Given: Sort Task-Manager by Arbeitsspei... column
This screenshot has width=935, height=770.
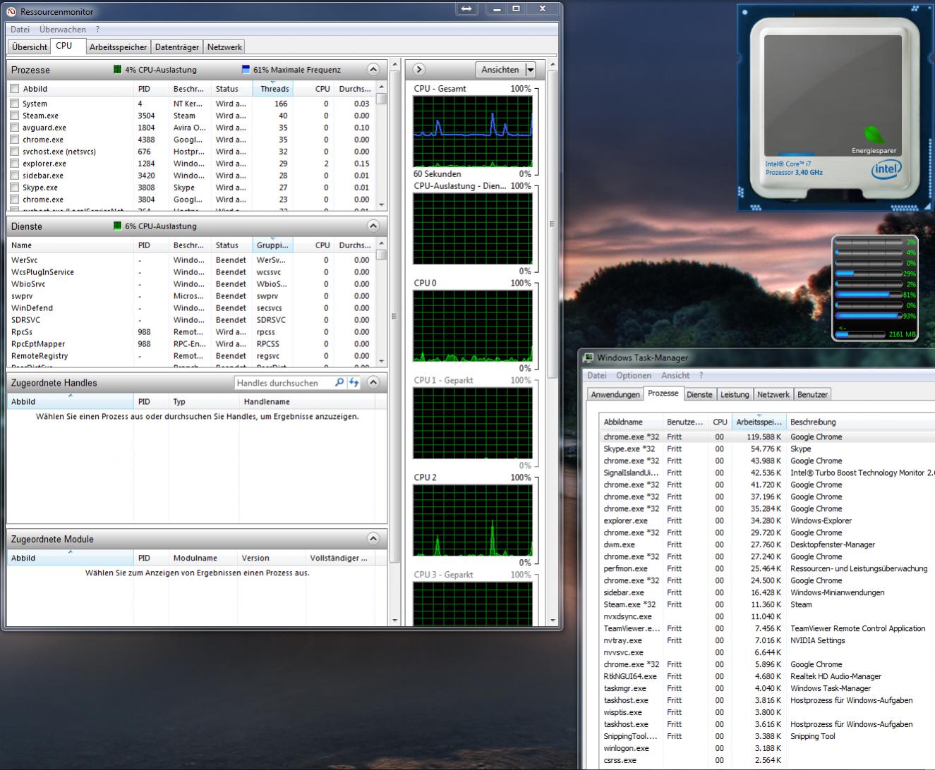Looking at the screenshot, I should pos(759,422).
